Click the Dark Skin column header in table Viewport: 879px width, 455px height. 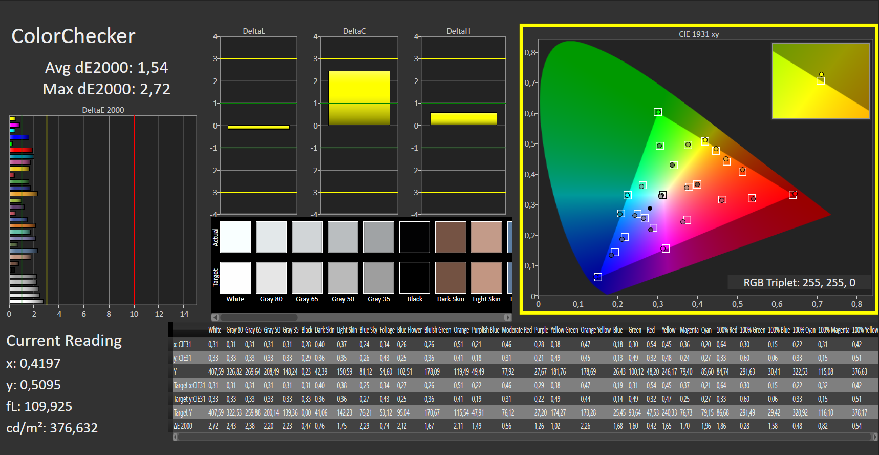point(325,330)
